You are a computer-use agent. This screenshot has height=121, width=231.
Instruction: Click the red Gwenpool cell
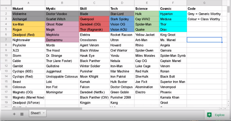point(94,19)
